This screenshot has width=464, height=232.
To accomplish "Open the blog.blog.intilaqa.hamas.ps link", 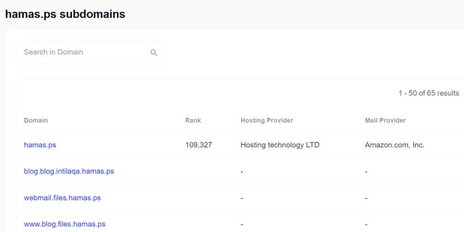I will coord(69,171).
